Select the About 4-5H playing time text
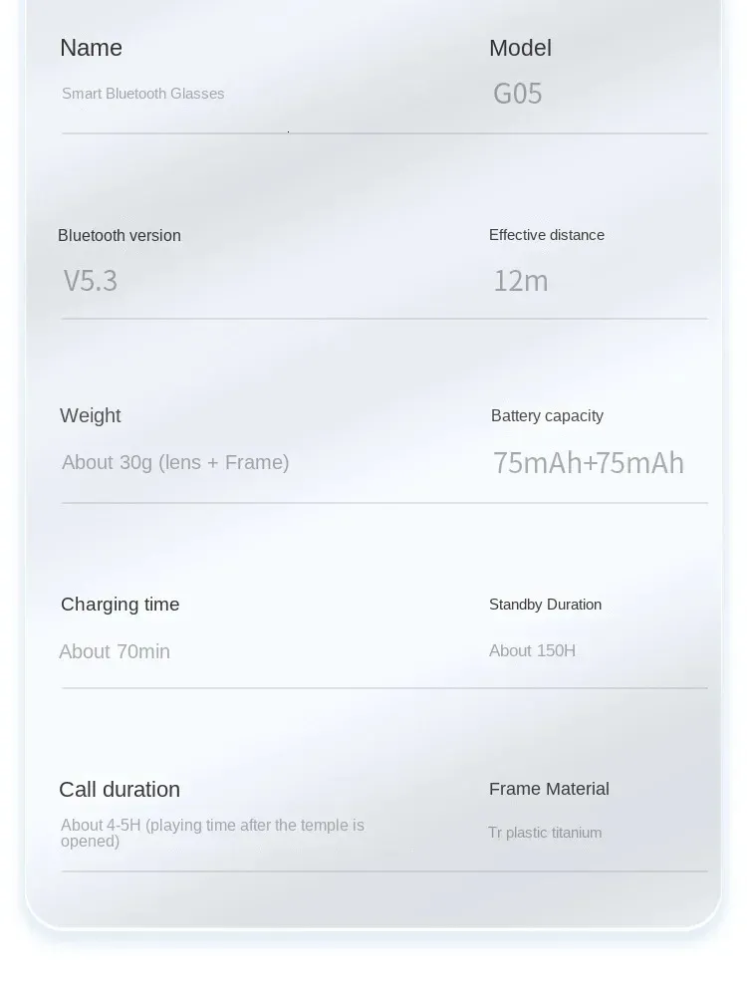Screen dimensions: 747x984 (x=212, y=833)
